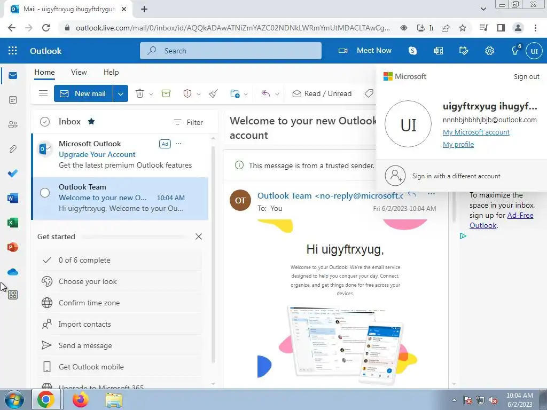The image size is (547, 410).
Task: Click the Skype icon in header
Action: click(413, 51)
